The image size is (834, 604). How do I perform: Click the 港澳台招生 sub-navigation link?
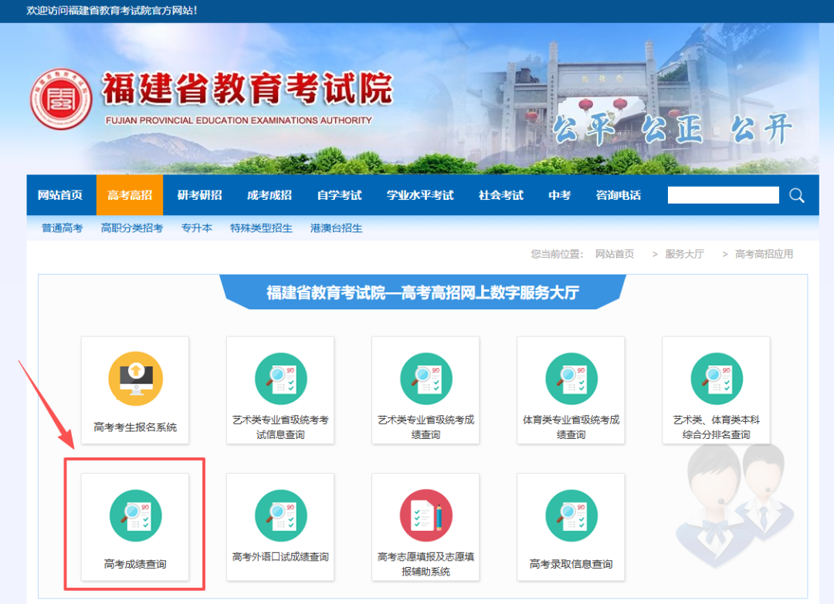336,228
